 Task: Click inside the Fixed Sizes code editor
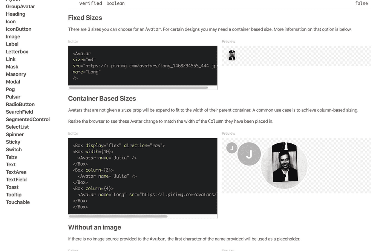click(143, 66)
